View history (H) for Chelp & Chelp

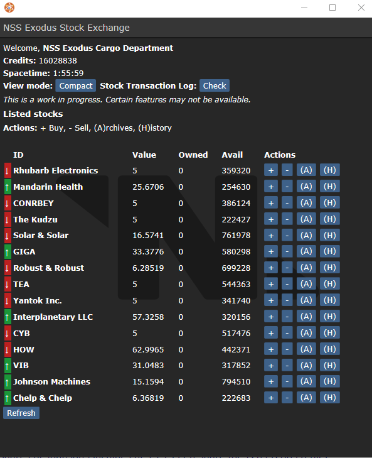(330, 398)
